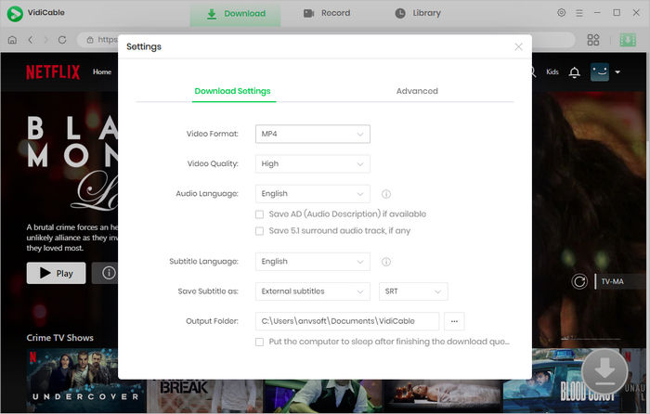Screen dimensions: 650x414
Task: Close the Settings dialog
Action: (518, 46)
